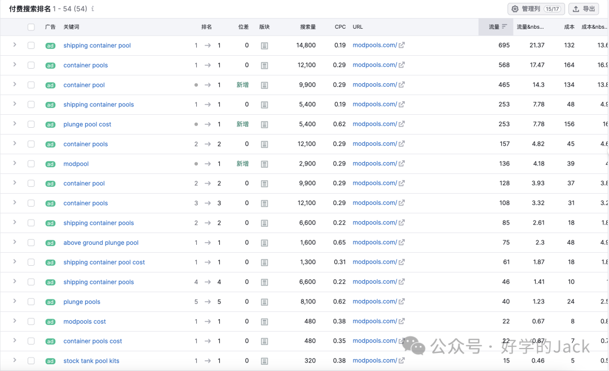Click the info icon beside the table title
Image resolution: width=609 pixels, height=371 pixels.
92,9
